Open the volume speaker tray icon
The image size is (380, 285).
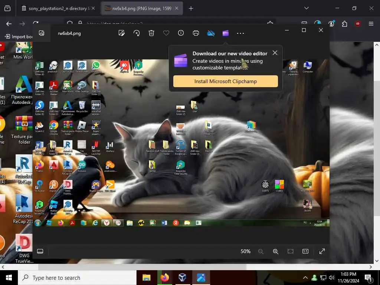[x=332, y=278]
